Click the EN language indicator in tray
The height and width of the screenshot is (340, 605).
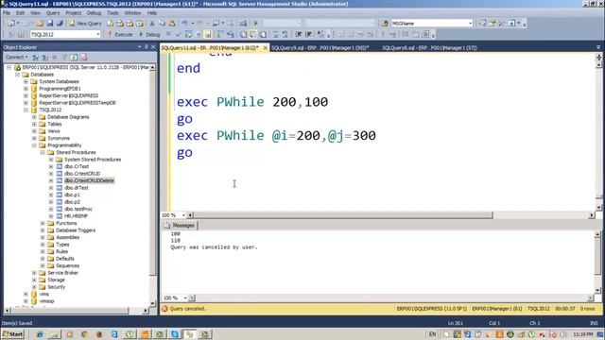click(432, 334)
